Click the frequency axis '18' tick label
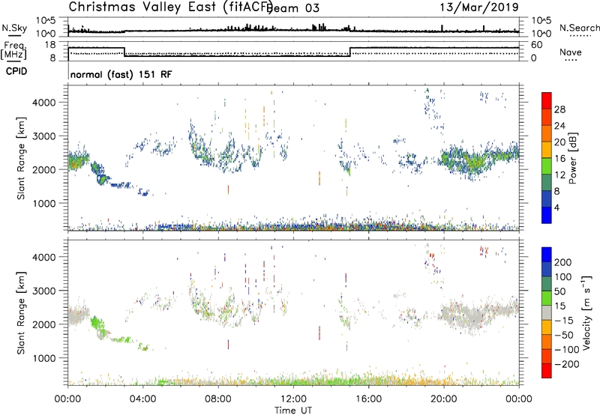600x415 pixels. pos(51,45)
